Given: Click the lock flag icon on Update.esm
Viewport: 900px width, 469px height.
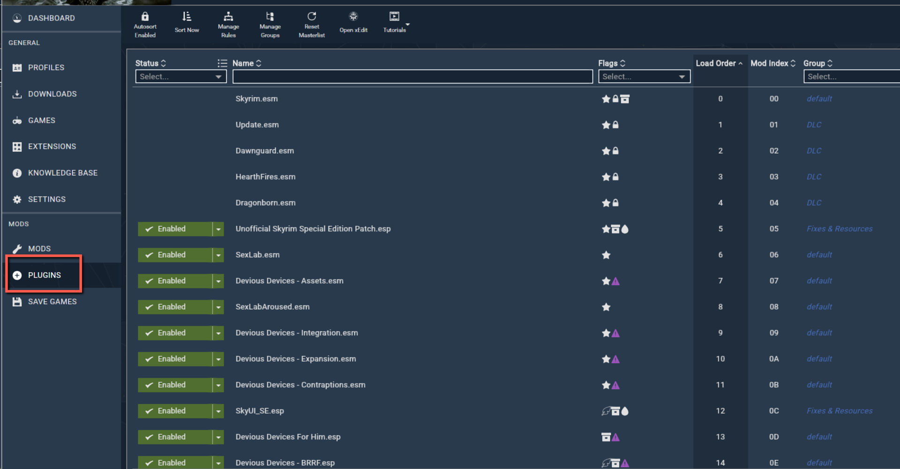Looking at the screenshot, I should (x=615, y=125).
